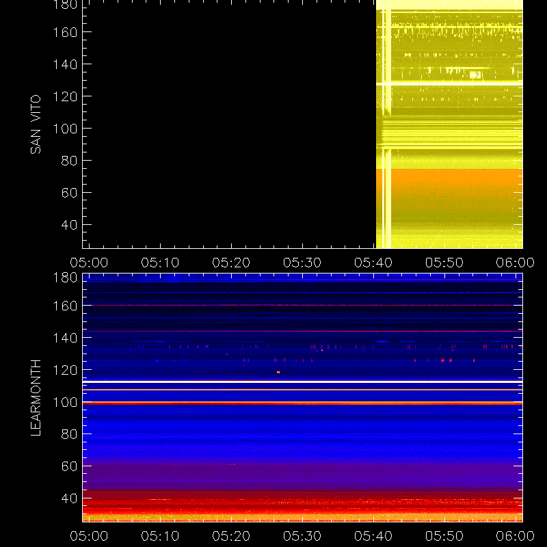Click the 06:00 time label under San Vito plot
This screenshot has width=547, height=547.
(x=516, y=263)
